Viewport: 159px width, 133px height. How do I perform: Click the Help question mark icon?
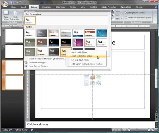[x=156, y=7]
